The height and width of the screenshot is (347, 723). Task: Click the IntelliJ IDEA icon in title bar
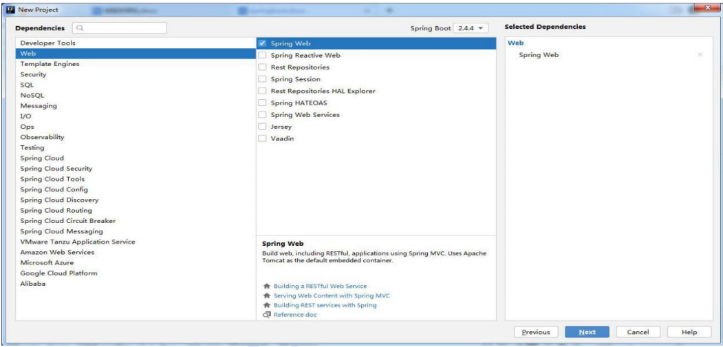(12, 10)
